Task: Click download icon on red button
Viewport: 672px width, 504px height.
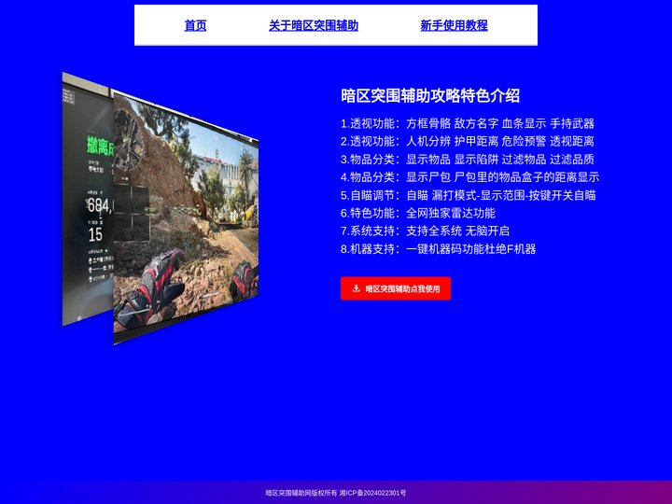Action: point(357,288)
